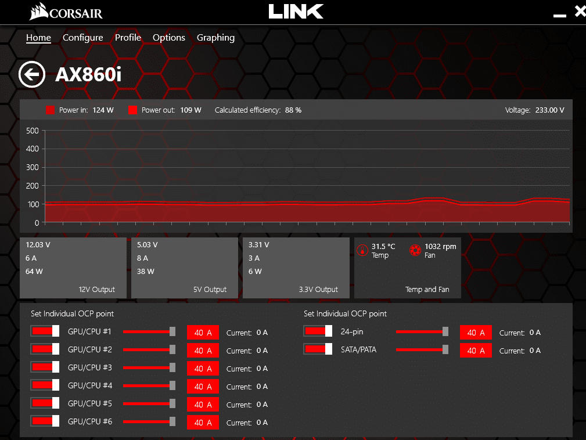
Task: Select the 5V Output panel
Action: point(185,268)
